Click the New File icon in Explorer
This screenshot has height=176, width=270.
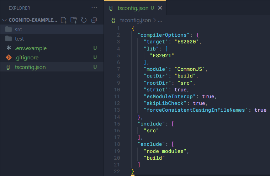64,20
